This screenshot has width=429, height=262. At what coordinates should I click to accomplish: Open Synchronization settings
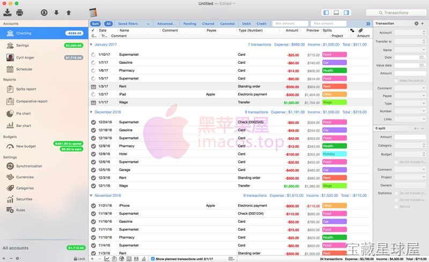coord(44,166)
